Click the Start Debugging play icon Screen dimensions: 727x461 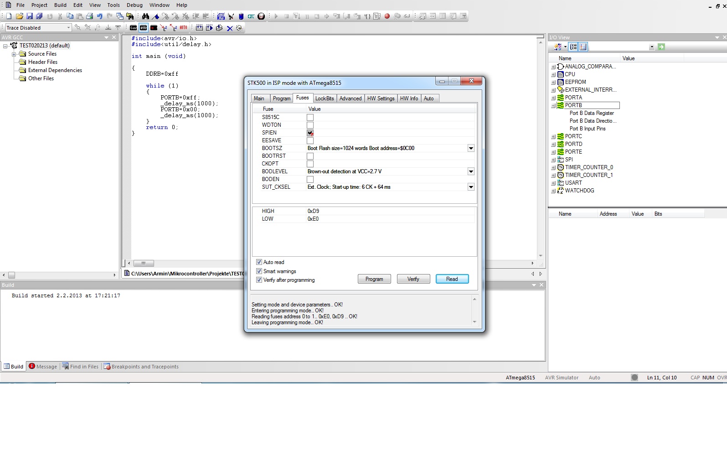[276, 16]
